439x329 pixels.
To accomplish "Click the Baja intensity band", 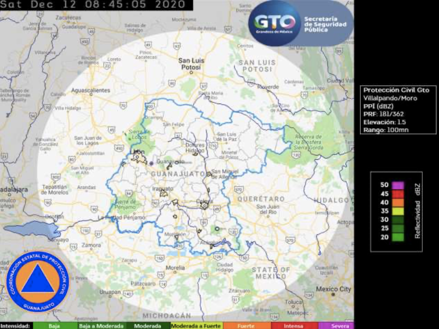I will (x=55, y=326).
